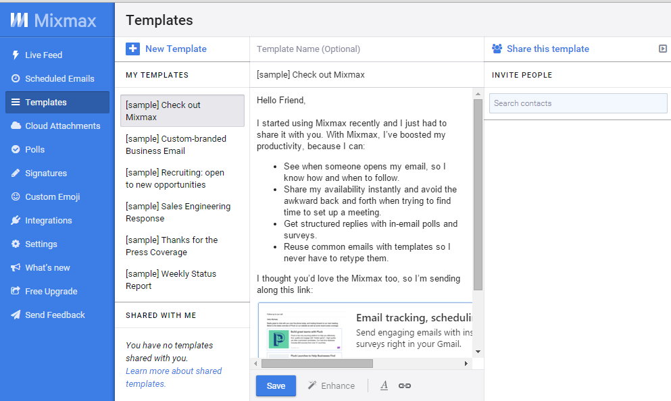The width and height of the screenshot is (671, 401).
Task: Click the Search contacts field
Action: pyautogui.click(x=578, y=103)
